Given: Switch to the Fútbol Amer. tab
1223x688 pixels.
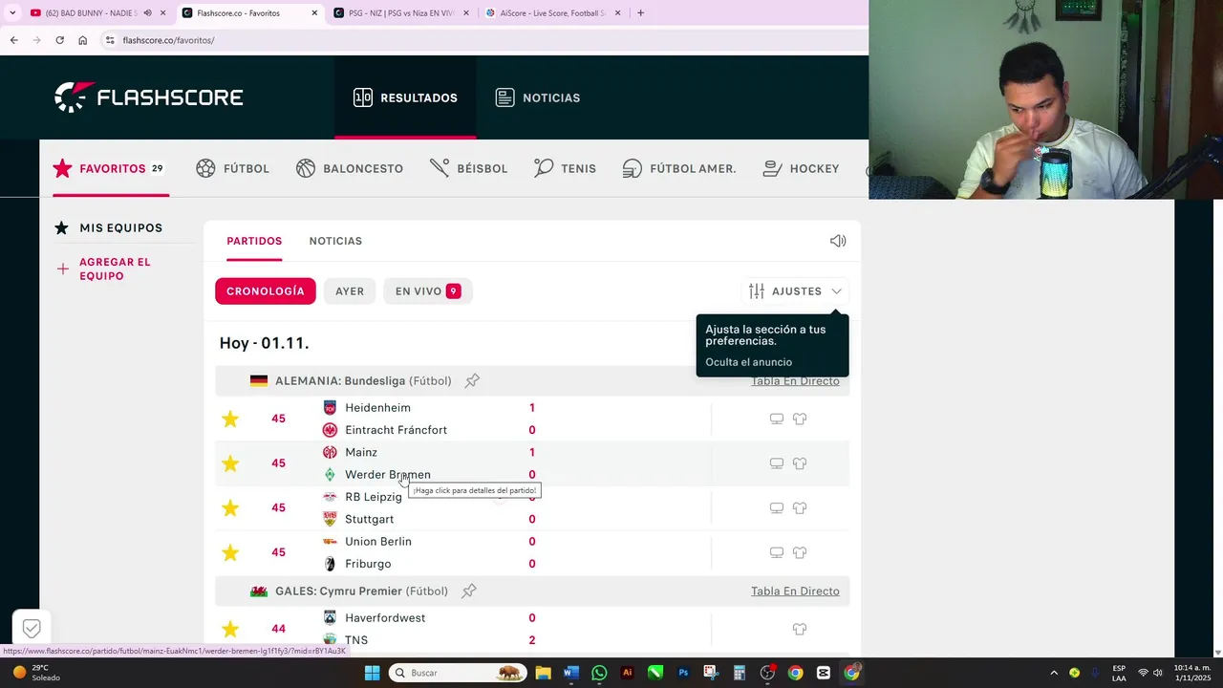Looking at the screenshot, I should (x=679, y=168).
